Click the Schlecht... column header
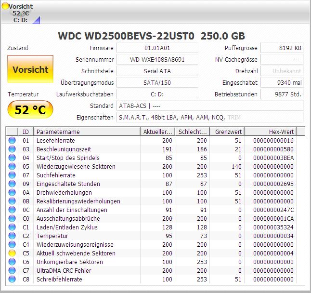 pyautogui.click(x=193, y=132)
